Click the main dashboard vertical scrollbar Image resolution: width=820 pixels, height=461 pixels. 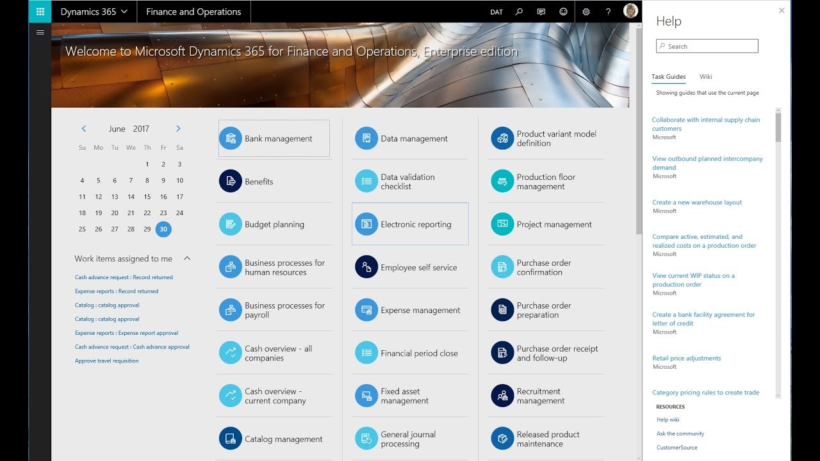(639, 131)
